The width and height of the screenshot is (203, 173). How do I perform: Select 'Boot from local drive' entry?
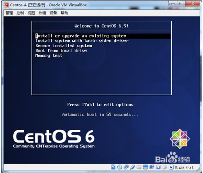point(61,51)
